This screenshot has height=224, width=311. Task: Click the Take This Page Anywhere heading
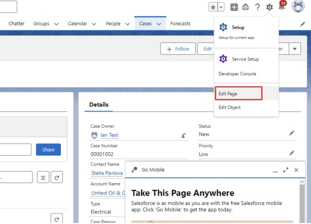(183, 193)
